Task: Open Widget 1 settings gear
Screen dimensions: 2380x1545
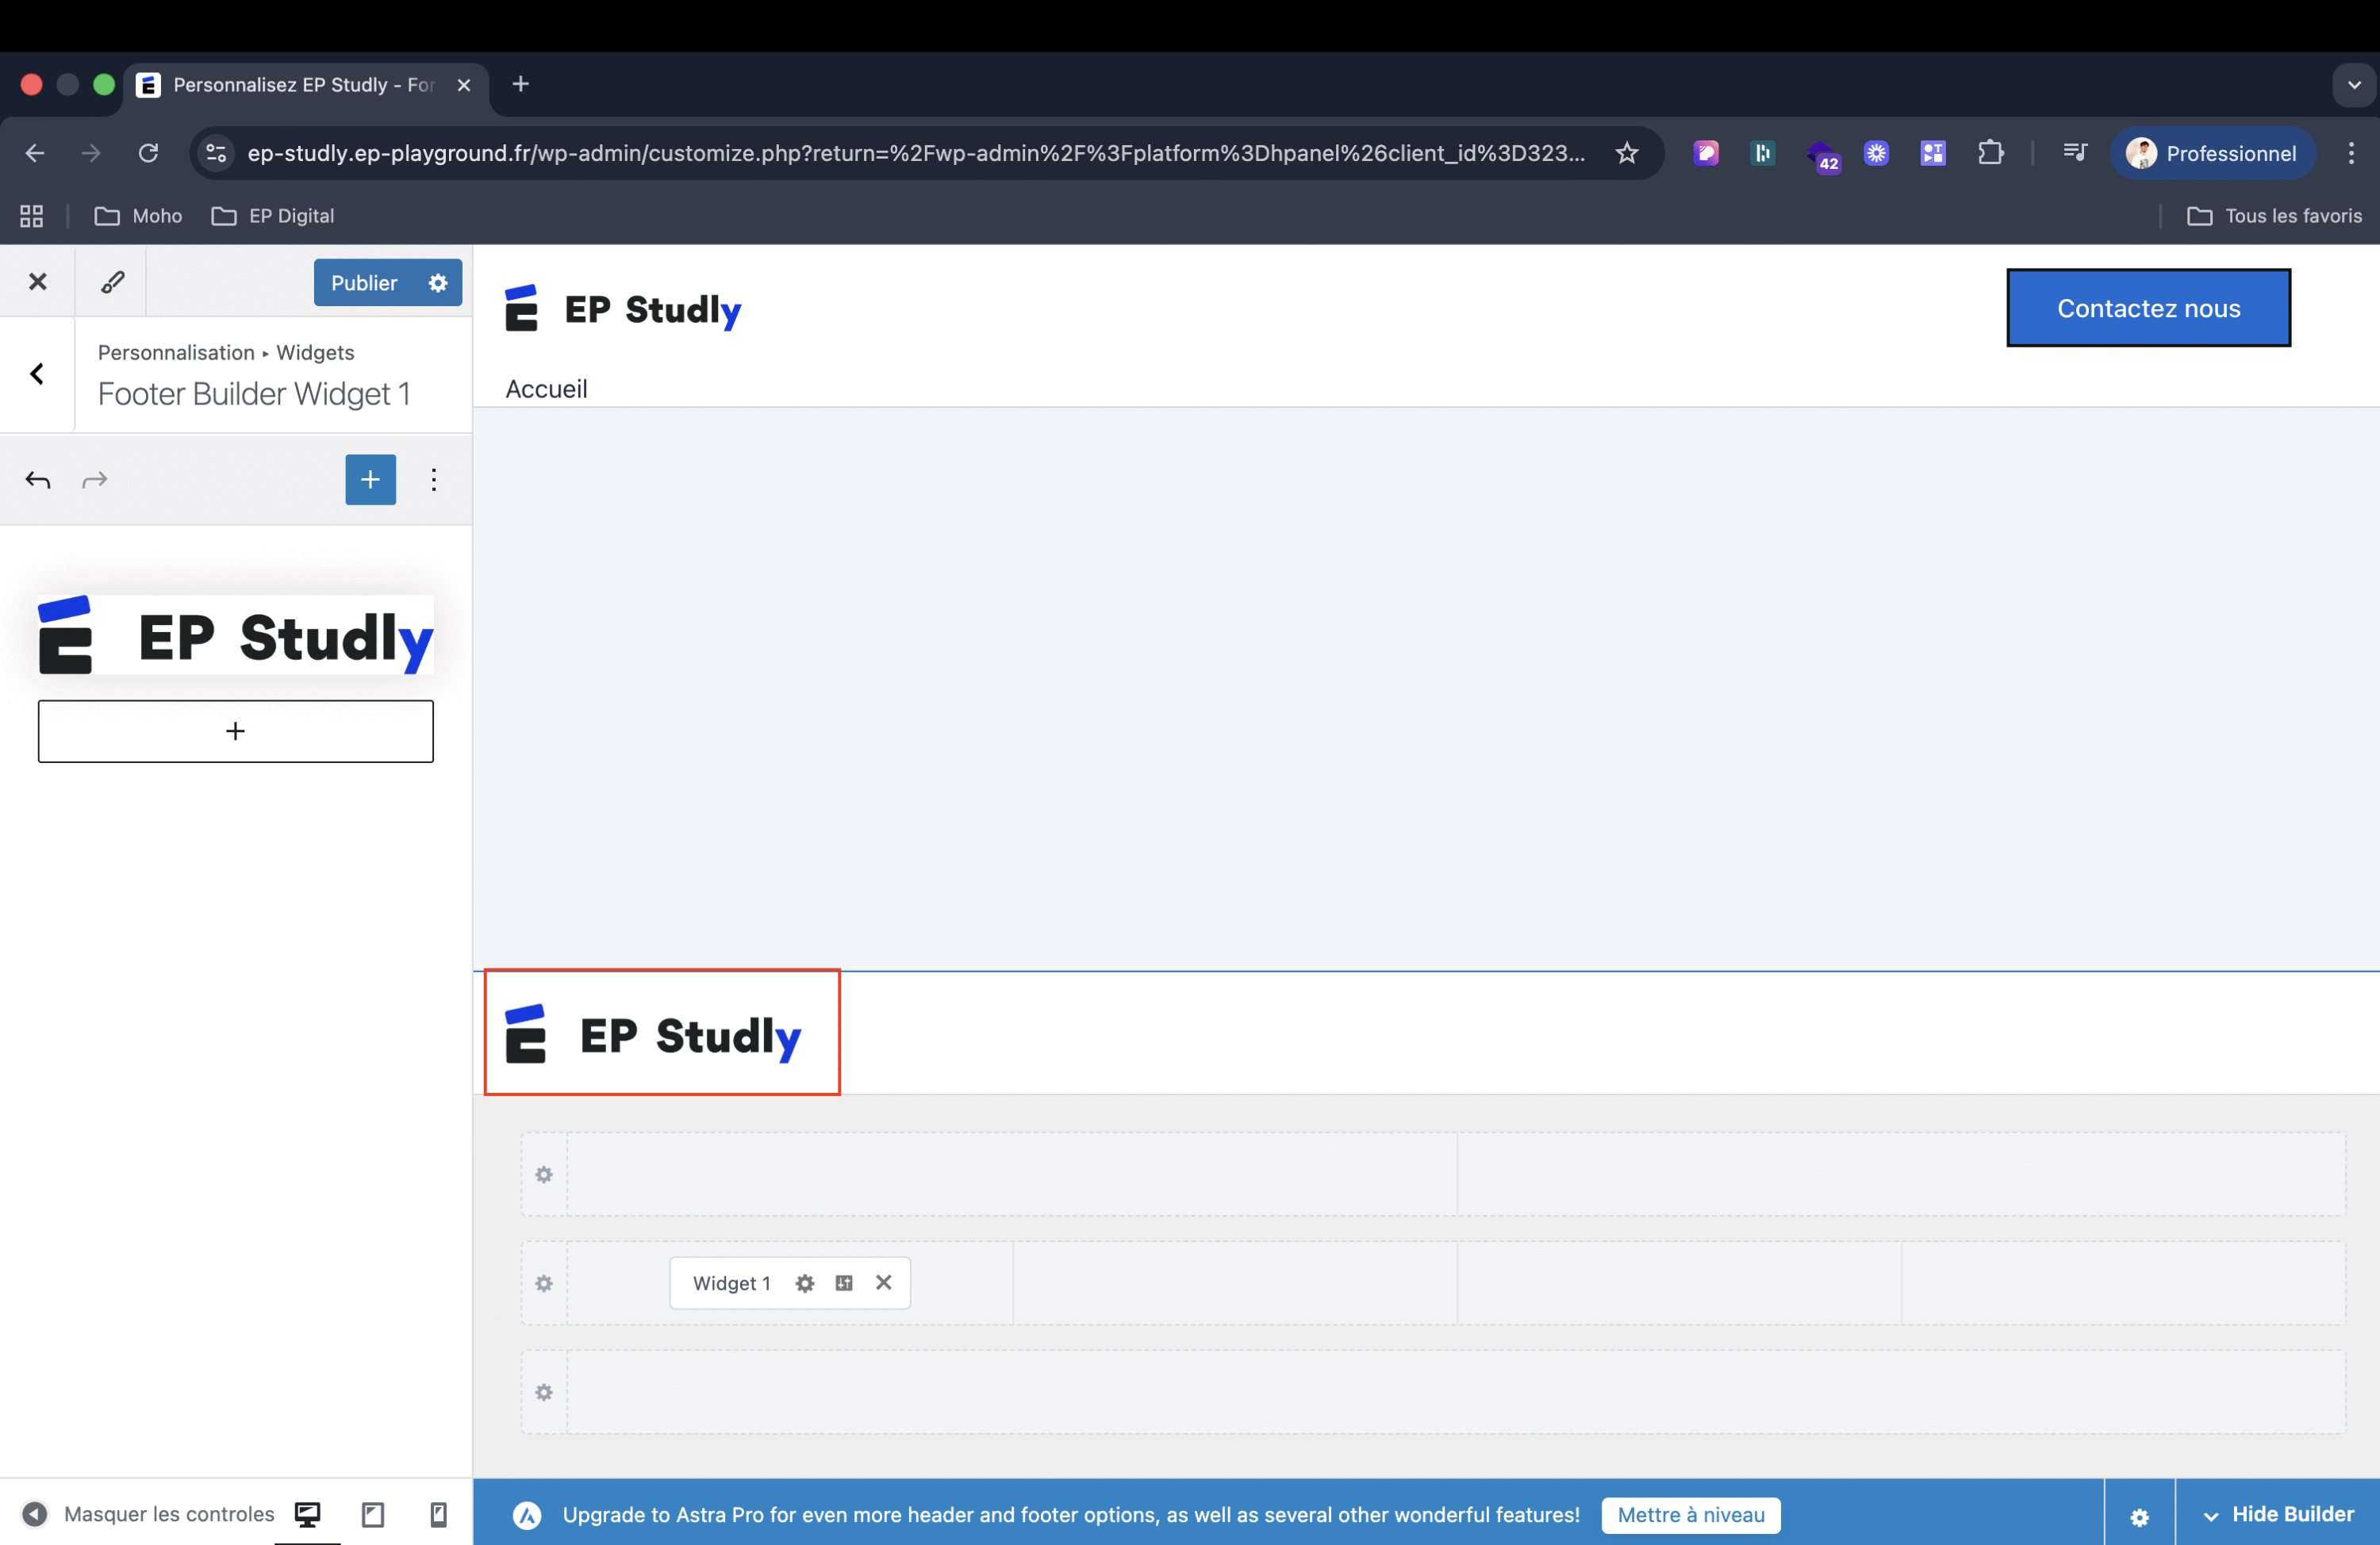Action: click(805, 1283)
